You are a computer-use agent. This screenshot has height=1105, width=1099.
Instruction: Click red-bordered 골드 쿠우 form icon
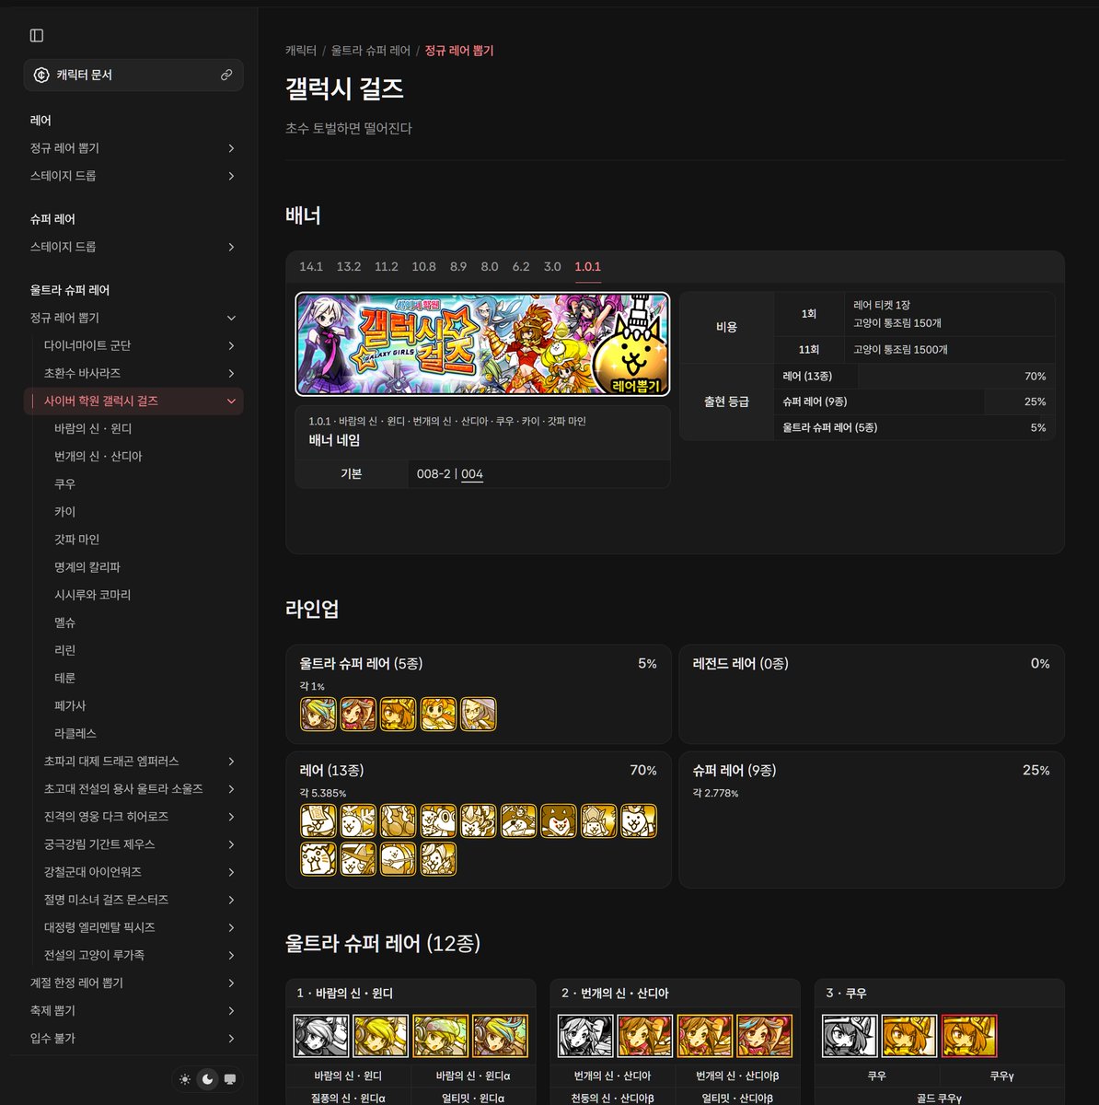click(969, 1036)
